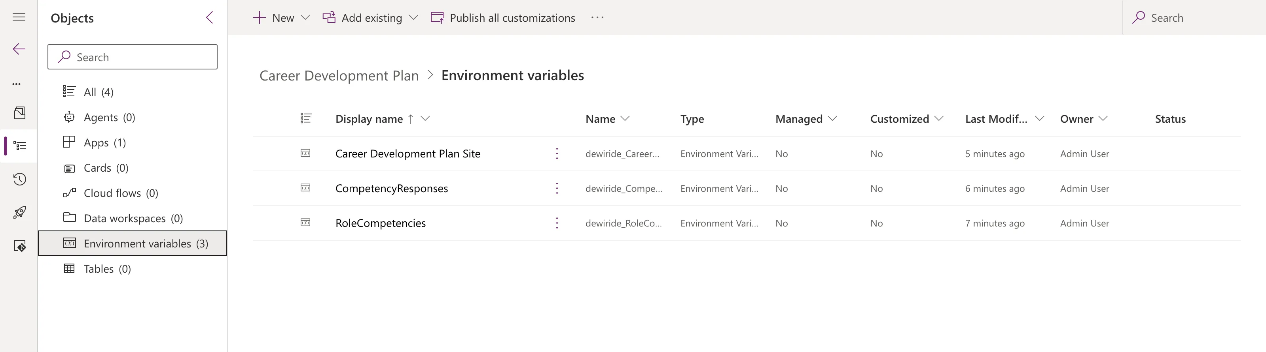Click the dewiride_Compe... name cell
Screen dimensions: 1266x352
point(624,188)
